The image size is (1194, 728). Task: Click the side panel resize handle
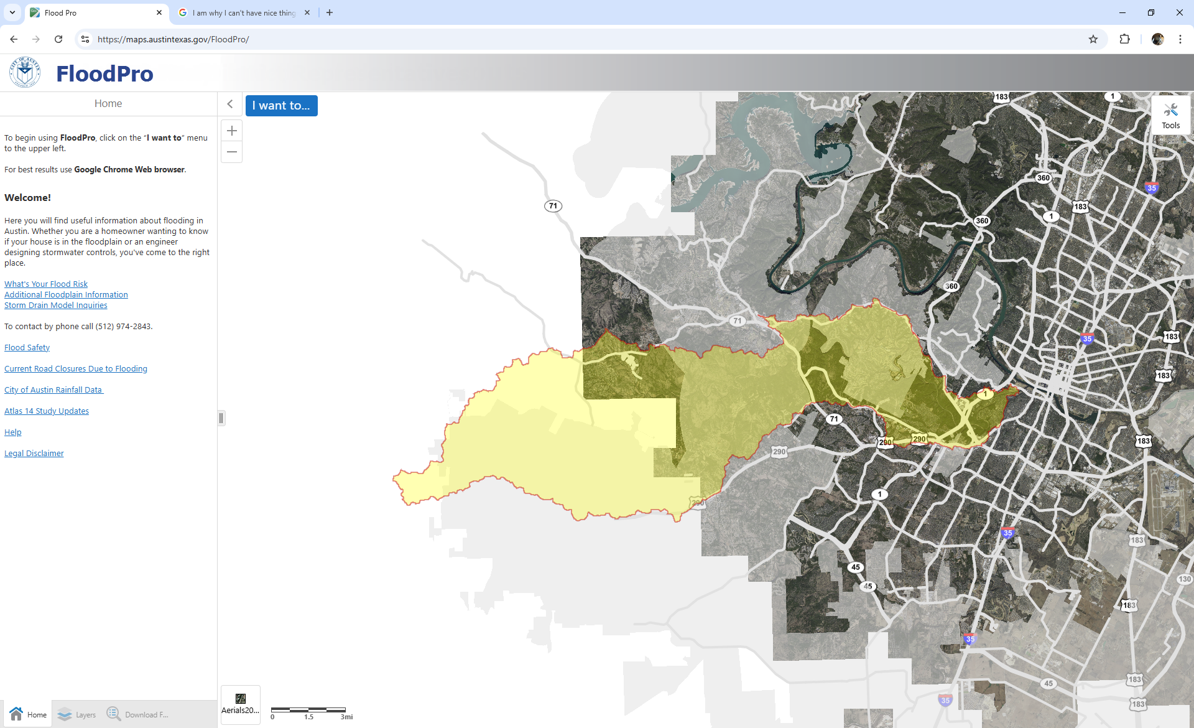pyautogui.click(x=221, y=418)
